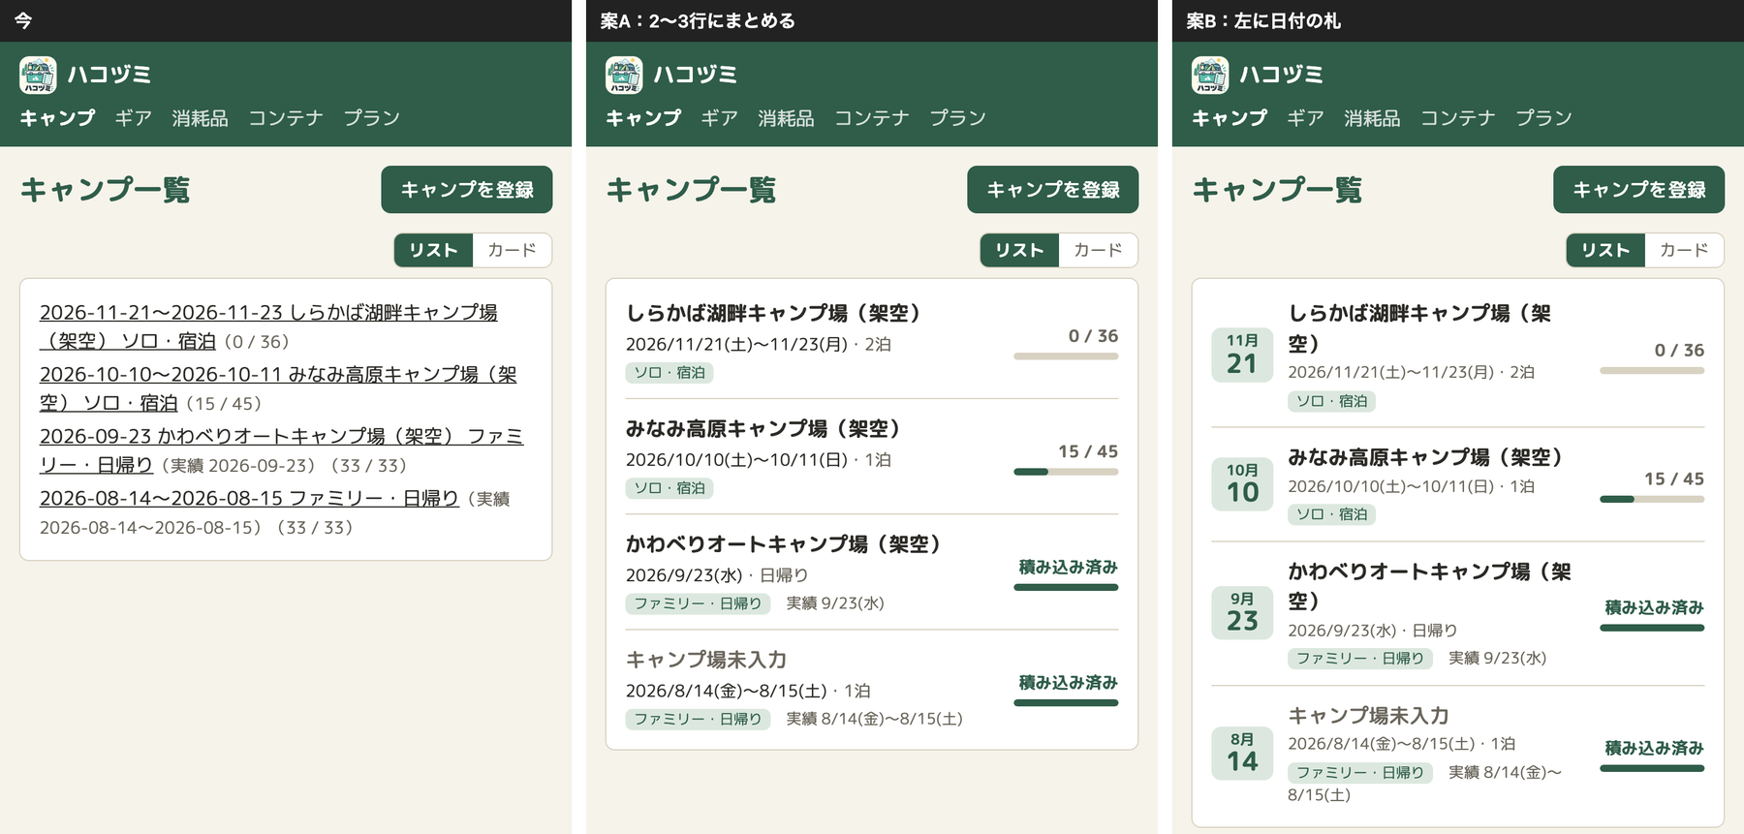
Task: Click キャンプを登録 button in the 案A panel
Action: tap(1053, 190)
